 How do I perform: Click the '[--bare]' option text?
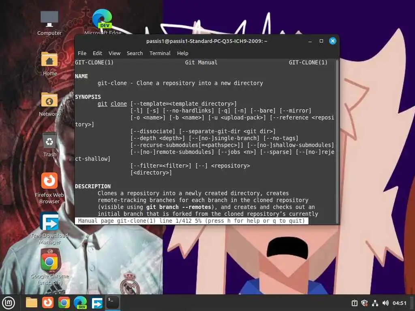(263, 111)
